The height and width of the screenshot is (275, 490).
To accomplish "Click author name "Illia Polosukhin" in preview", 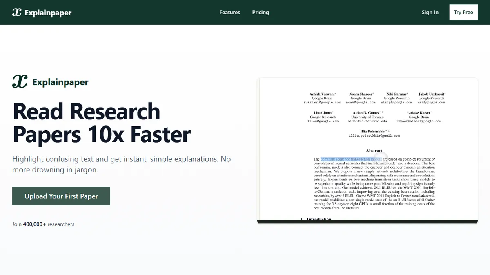I will [x=374, y=131].
